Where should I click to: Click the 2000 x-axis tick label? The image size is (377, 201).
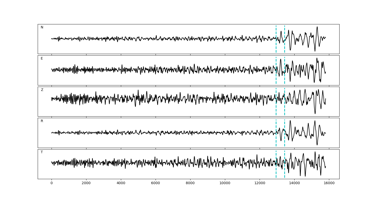tap(86, 183)
